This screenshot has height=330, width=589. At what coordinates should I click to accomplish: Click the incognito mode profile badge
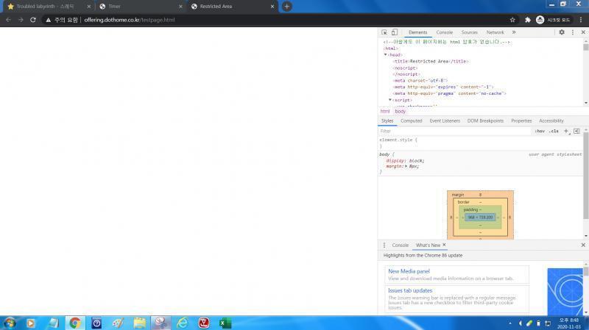point(553,20)
